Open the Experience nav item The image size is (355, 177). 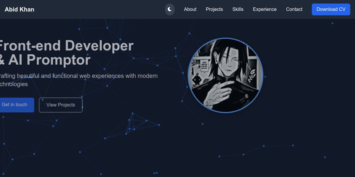[265, 9]
